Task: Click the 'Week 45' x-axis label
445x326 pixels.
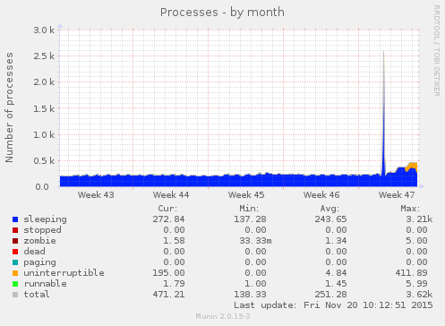Action: [246, 195]
